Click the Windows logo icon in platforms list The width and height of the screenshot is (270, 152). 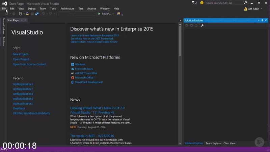[x=72, y=64]
